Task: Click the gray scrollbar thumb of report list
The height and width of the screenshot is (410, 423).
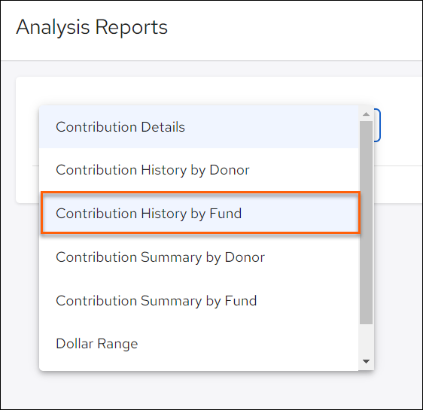Action: [x=366, y=223]
